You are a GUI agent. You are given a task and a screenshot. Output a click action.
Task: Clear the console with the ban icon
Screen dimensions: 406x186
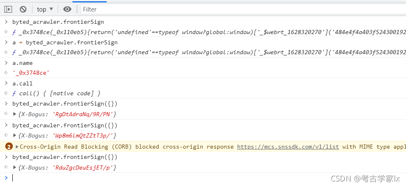(x=23, y=9)
